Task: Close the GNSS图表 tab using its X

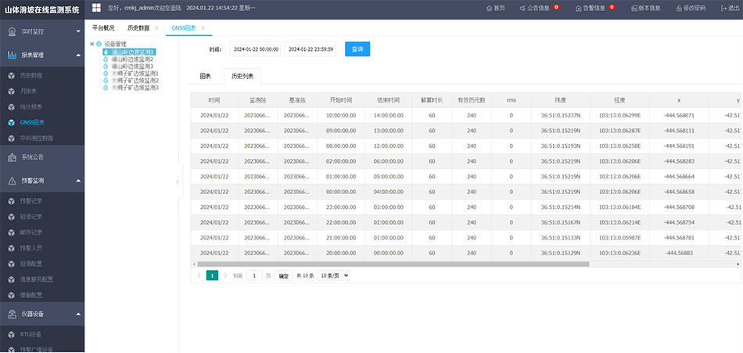Action: point(203,28)
